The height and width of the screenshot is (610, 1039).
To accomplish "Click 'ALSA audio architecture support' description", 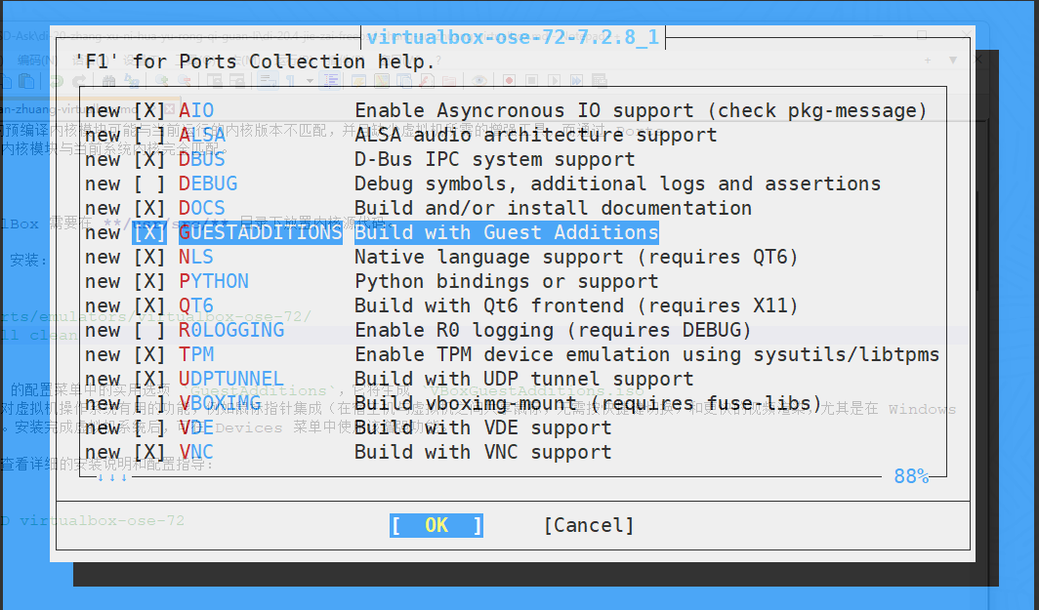I will (535, 135).
